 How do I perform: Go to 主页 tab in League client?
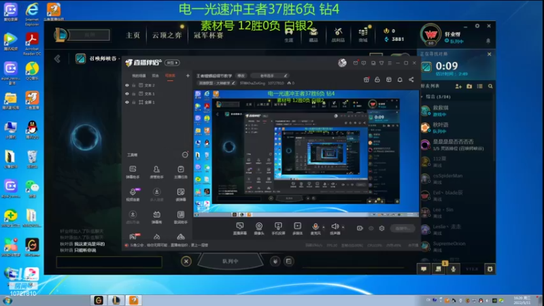pyautogui.click(x=133, y=35)
